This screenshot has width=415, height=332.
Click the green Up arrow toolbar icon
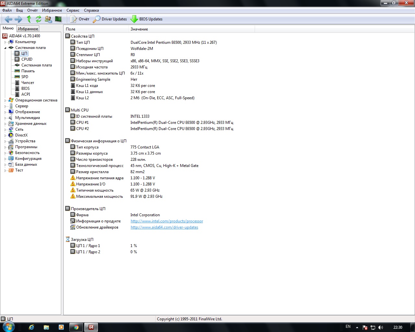point(29,19)
